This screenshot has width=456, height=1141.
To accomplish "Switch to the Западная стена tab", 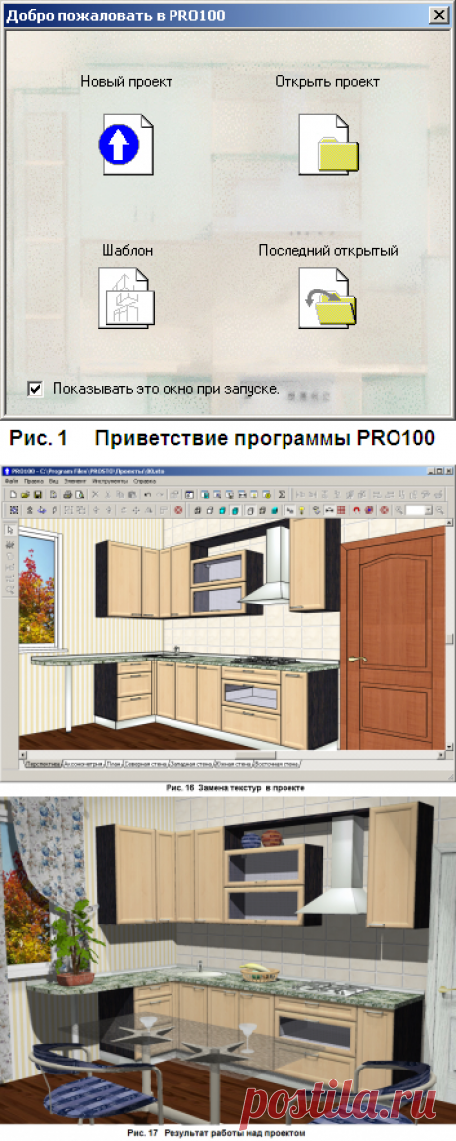I will (x=191, y=764).
